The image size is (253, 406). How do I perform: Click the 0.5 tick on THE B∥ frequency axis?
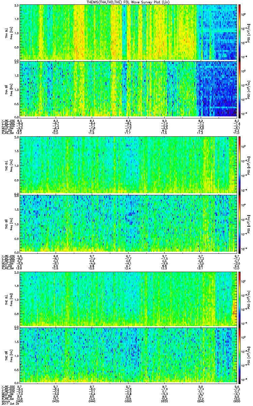coord(16,370)
